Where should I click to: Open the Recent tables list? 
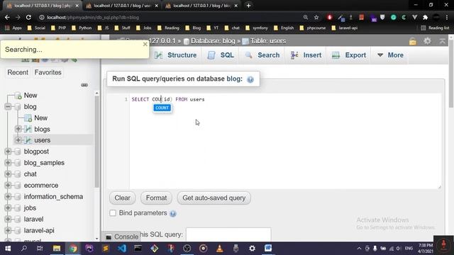pos(18,72)
